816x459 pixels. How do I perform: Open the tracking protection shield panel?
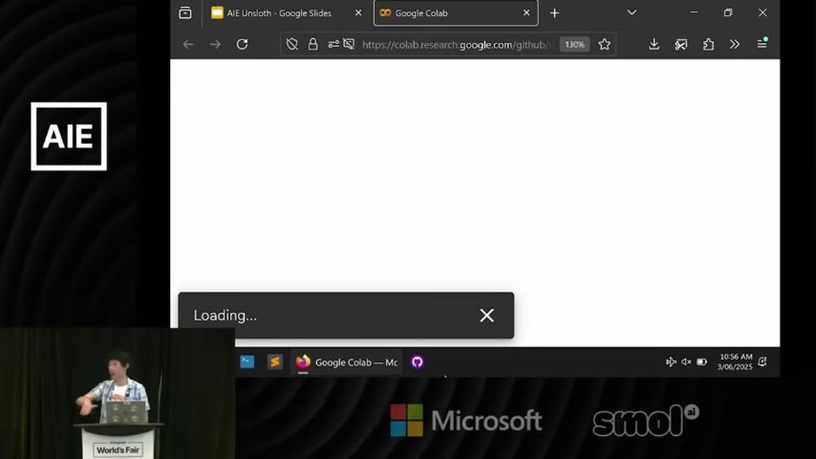292,44
